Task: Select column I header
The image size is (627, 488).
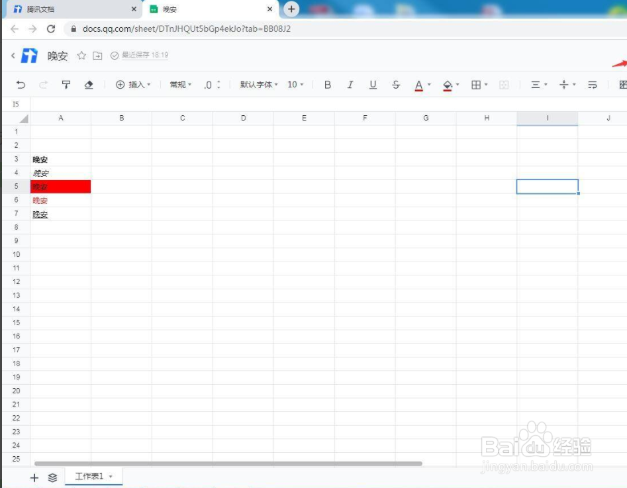Action: 548,118
